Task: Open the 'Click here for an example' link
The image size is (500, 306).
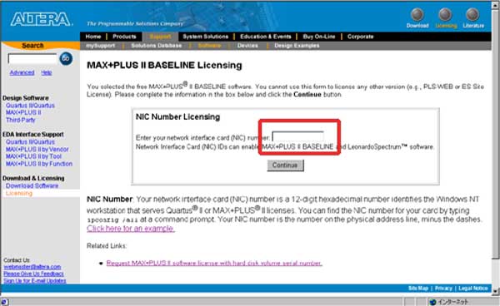Action: (131, 229)
